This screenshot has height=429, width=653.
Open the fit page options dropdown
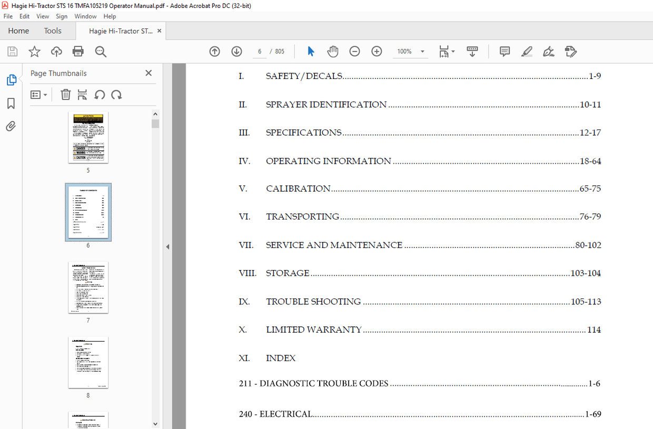point(447,52)
